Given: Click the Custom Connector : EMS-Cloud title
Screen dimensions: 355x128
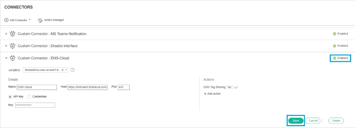Looking at the screenshot, I should click(43, 58).
